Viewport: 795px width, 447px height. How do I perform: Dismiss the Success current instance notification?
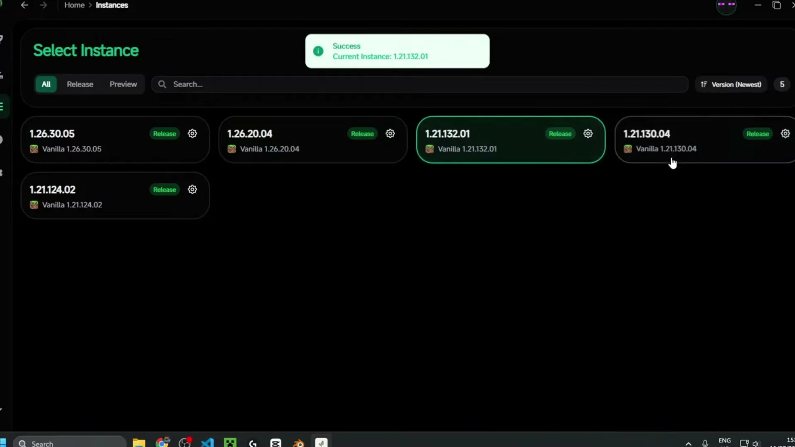[x=397, y=51]
